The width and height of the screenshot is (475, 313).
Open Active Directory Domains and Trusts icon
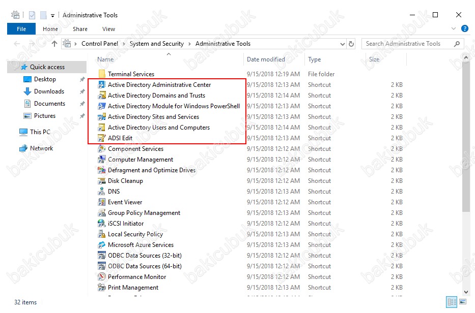click(x=101, y=96)
